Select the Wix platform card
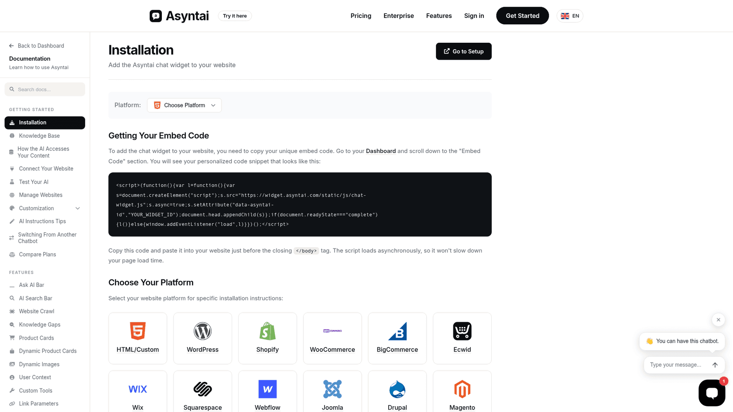 (138, 392)
